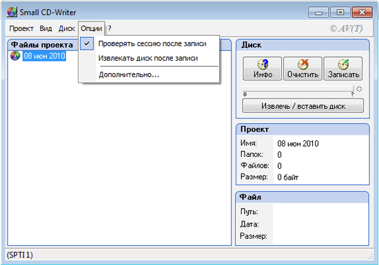Click the Диск panel header
The image size is (379, 265).
click(x=303, y=45)
